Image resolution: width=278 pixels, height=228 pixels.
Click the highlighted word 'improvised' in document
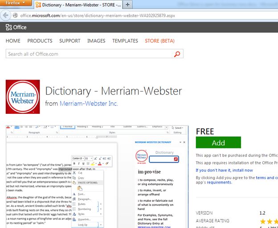point(65,169)
